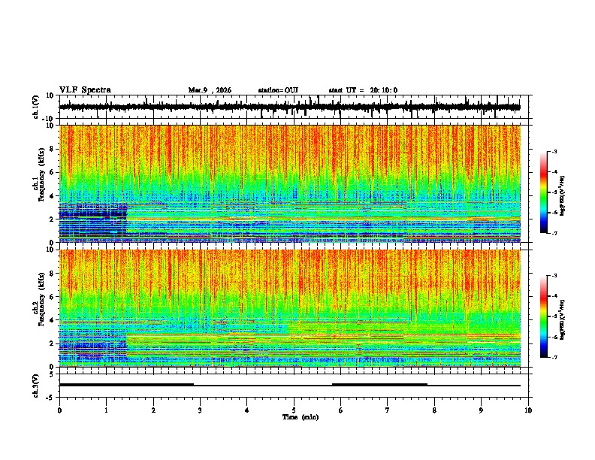
Task: Click time axis tick label "5"
Action: point(294,410)
